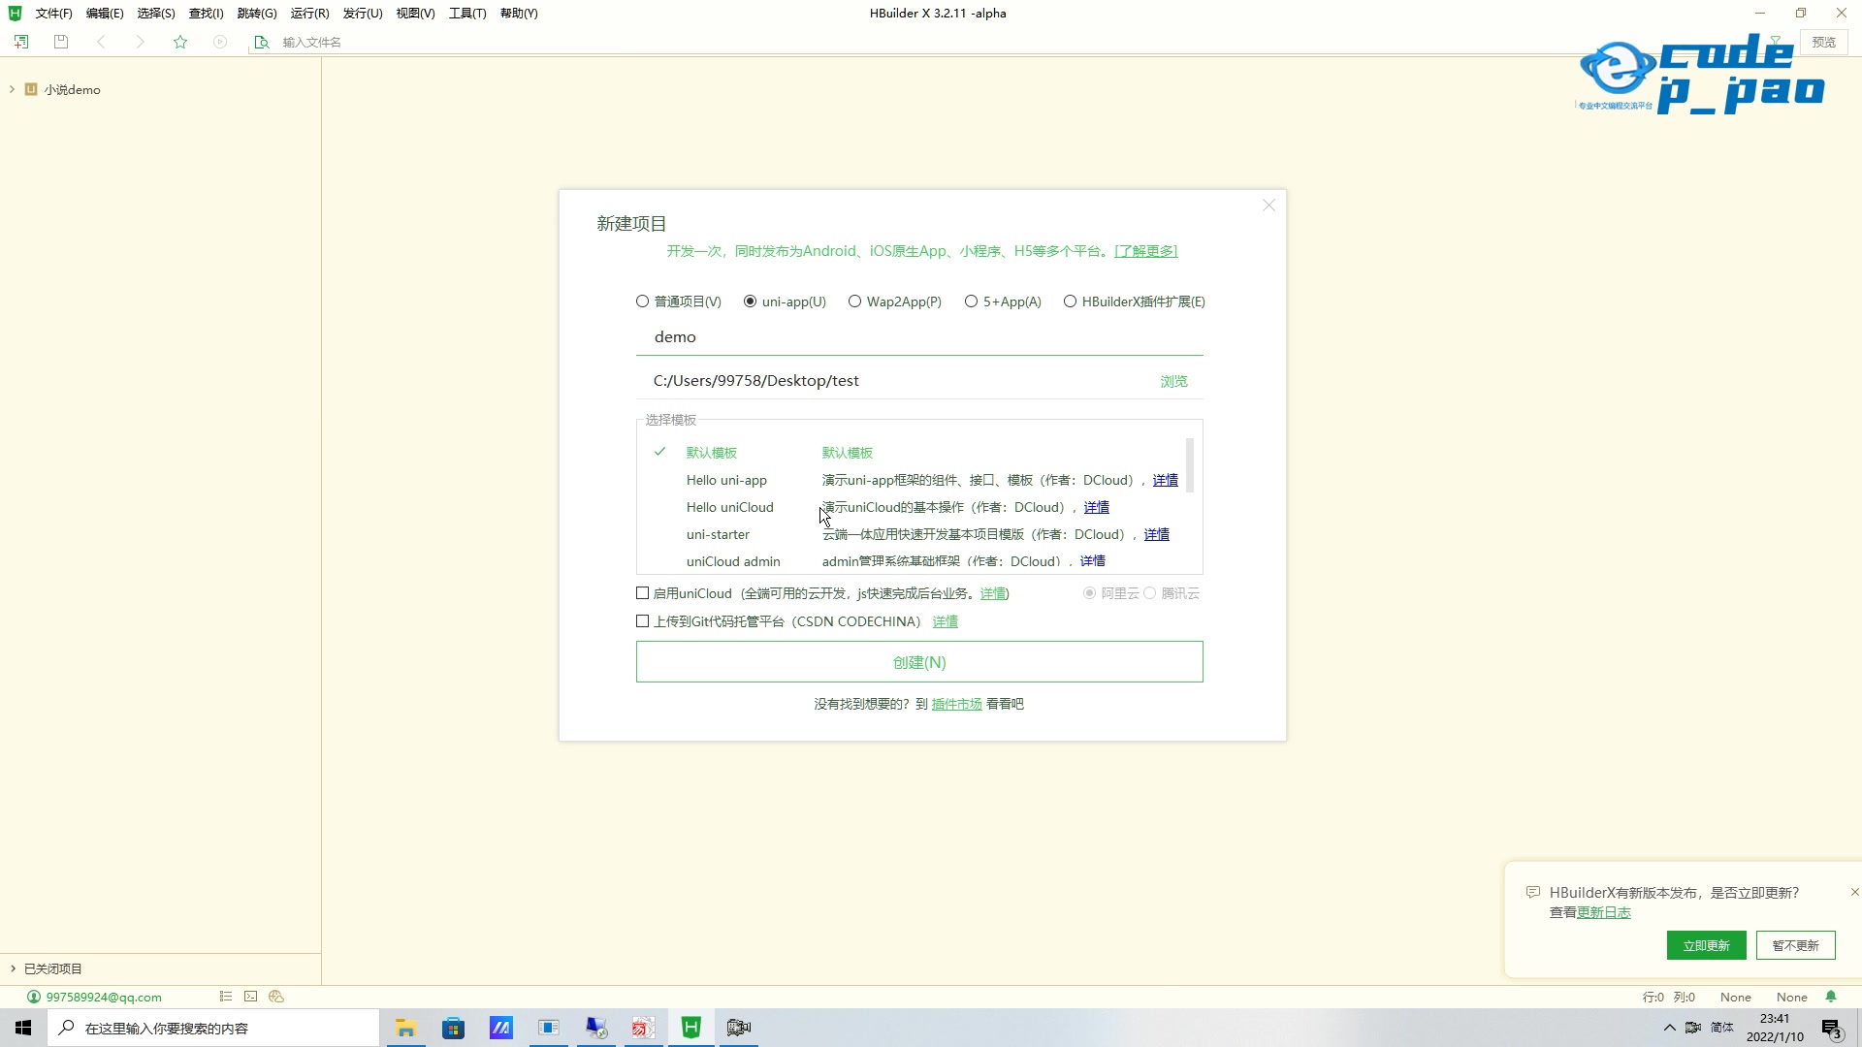Viewport: 1862px width, 1047px height.
Task: Go back with the left arrow icon
Action: 101,42
